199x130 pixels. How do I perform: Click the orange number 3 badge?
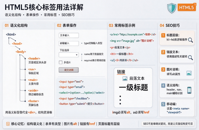coord(163,69)
